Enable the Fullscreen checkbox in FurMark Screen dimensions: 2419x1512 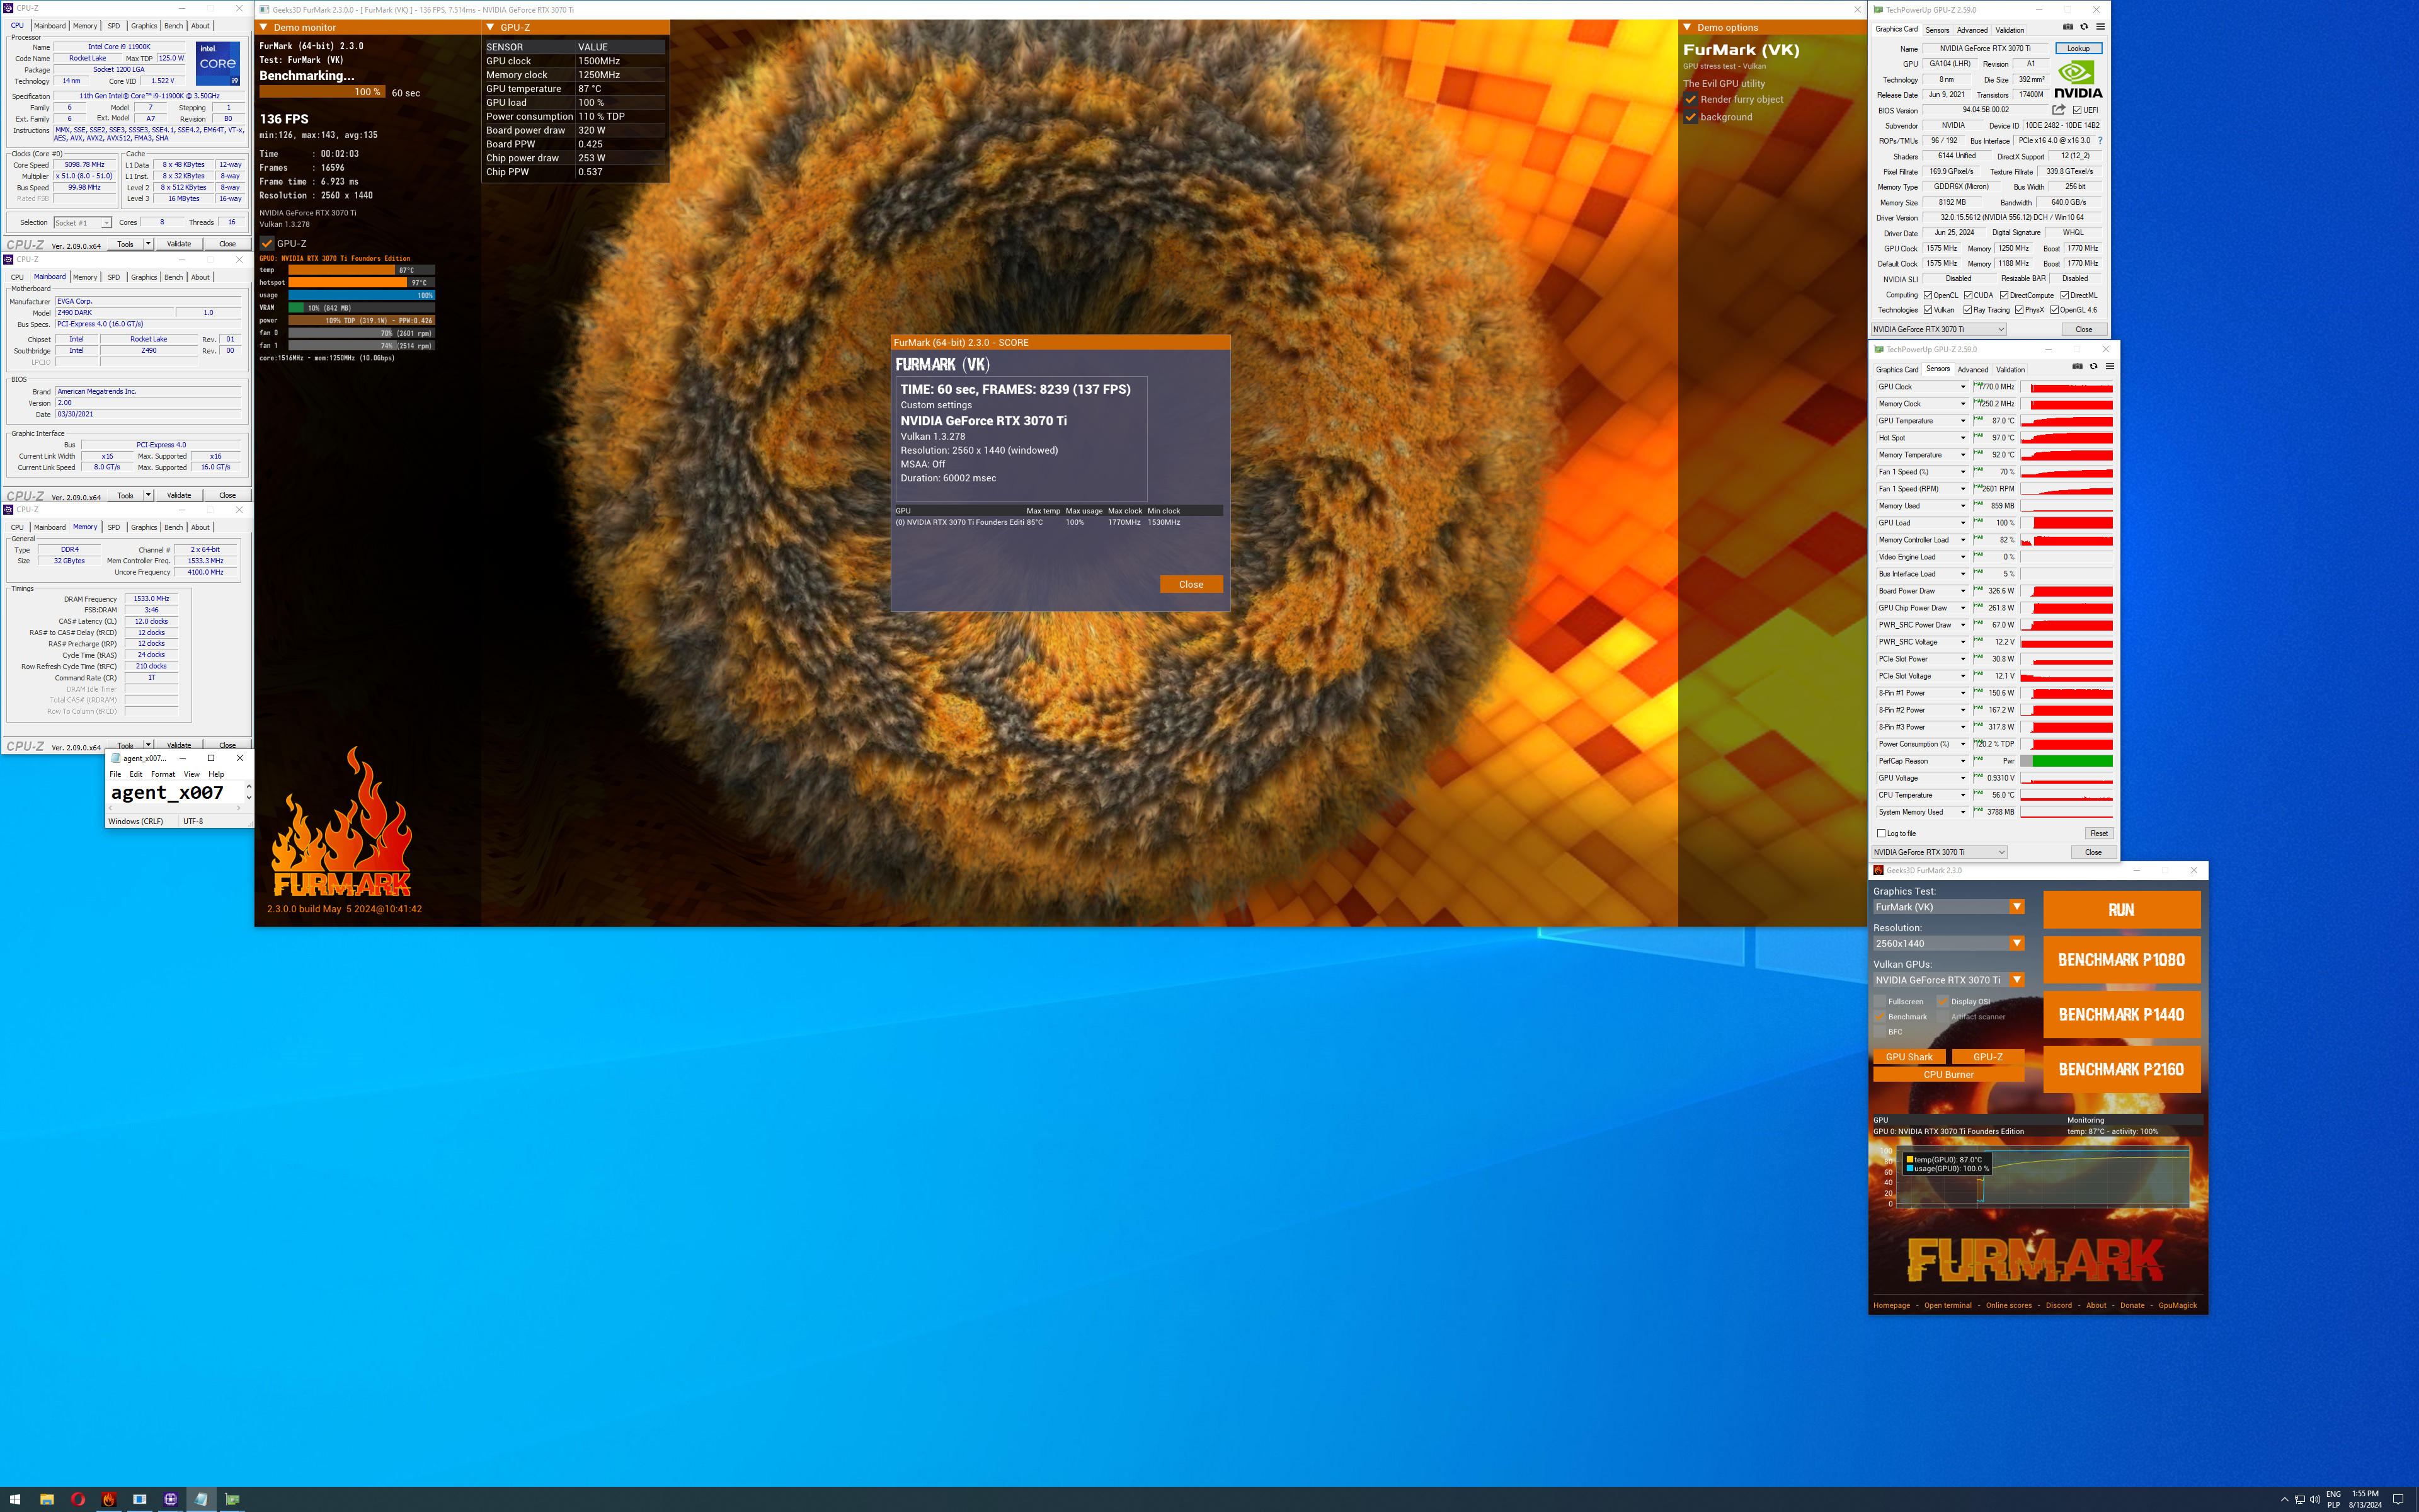pyautogui.click(x=1879, y=1001)
